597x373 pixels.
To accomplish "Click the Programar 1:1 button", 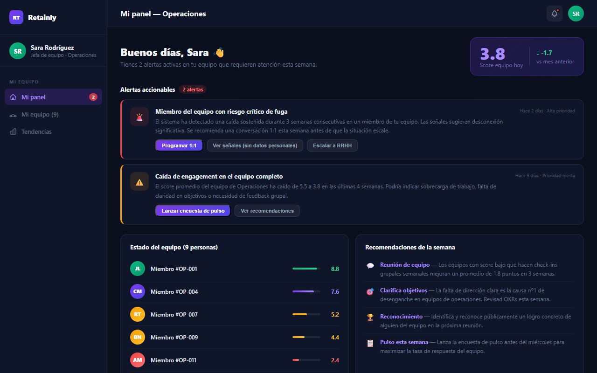I will pos(179,145).
